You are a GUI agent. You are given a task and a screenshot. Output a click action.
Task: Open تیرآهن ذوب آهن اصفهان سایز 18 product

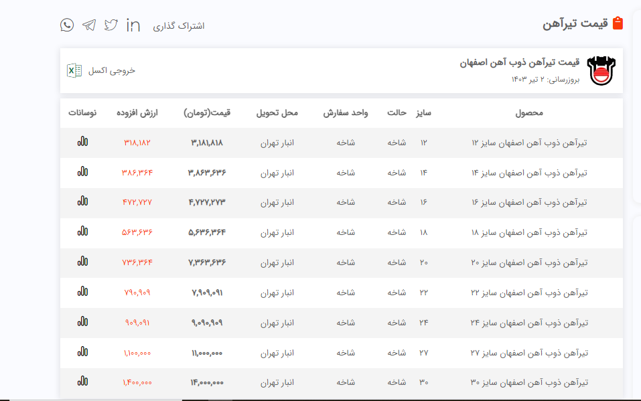529,232
